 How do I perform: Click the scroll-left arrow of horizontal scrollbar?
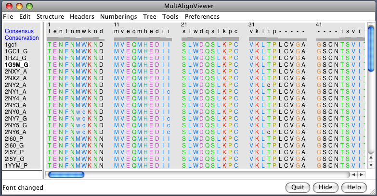tap(353, 175)
